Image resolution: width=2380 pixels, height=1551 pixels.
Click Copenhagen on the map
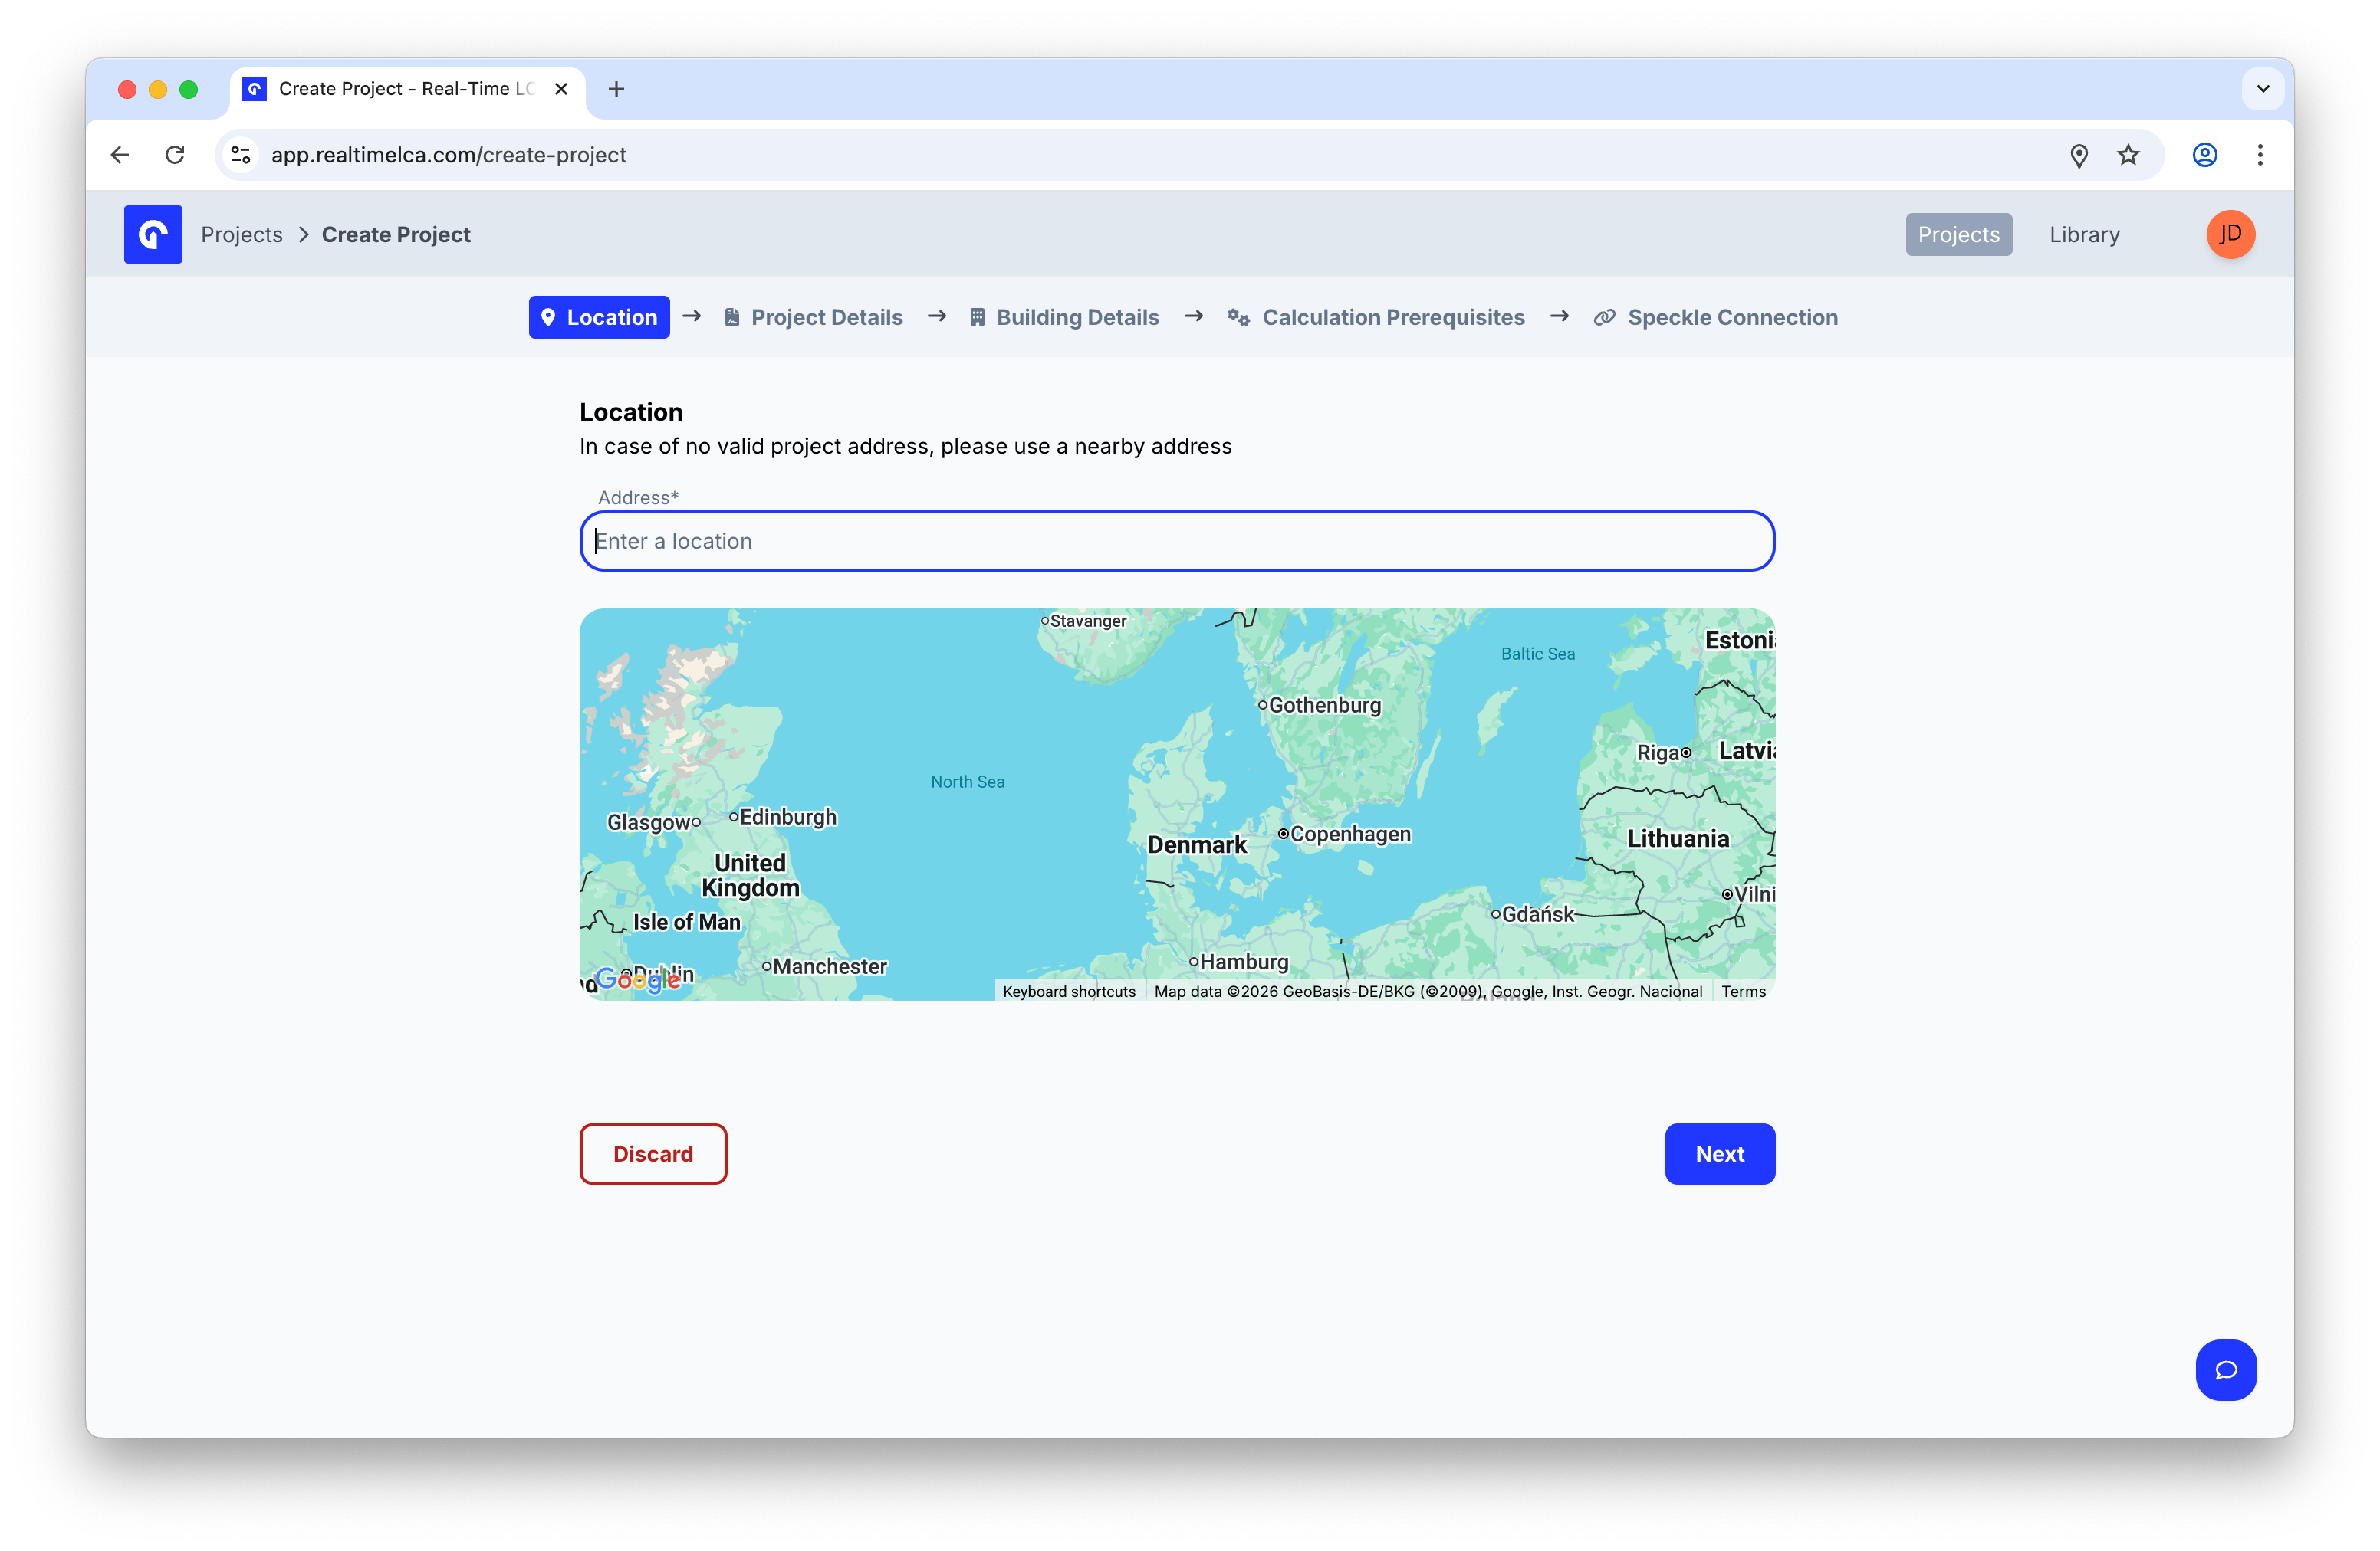pyautogui.click(x=1350, y=834)
